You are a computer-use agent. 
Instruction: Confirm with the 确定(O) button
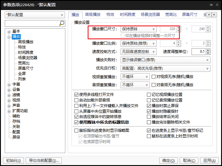click(168, 161)
